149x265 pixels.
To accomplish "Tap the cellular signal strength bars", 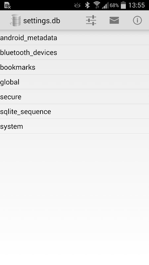I will tap(105, 6).
